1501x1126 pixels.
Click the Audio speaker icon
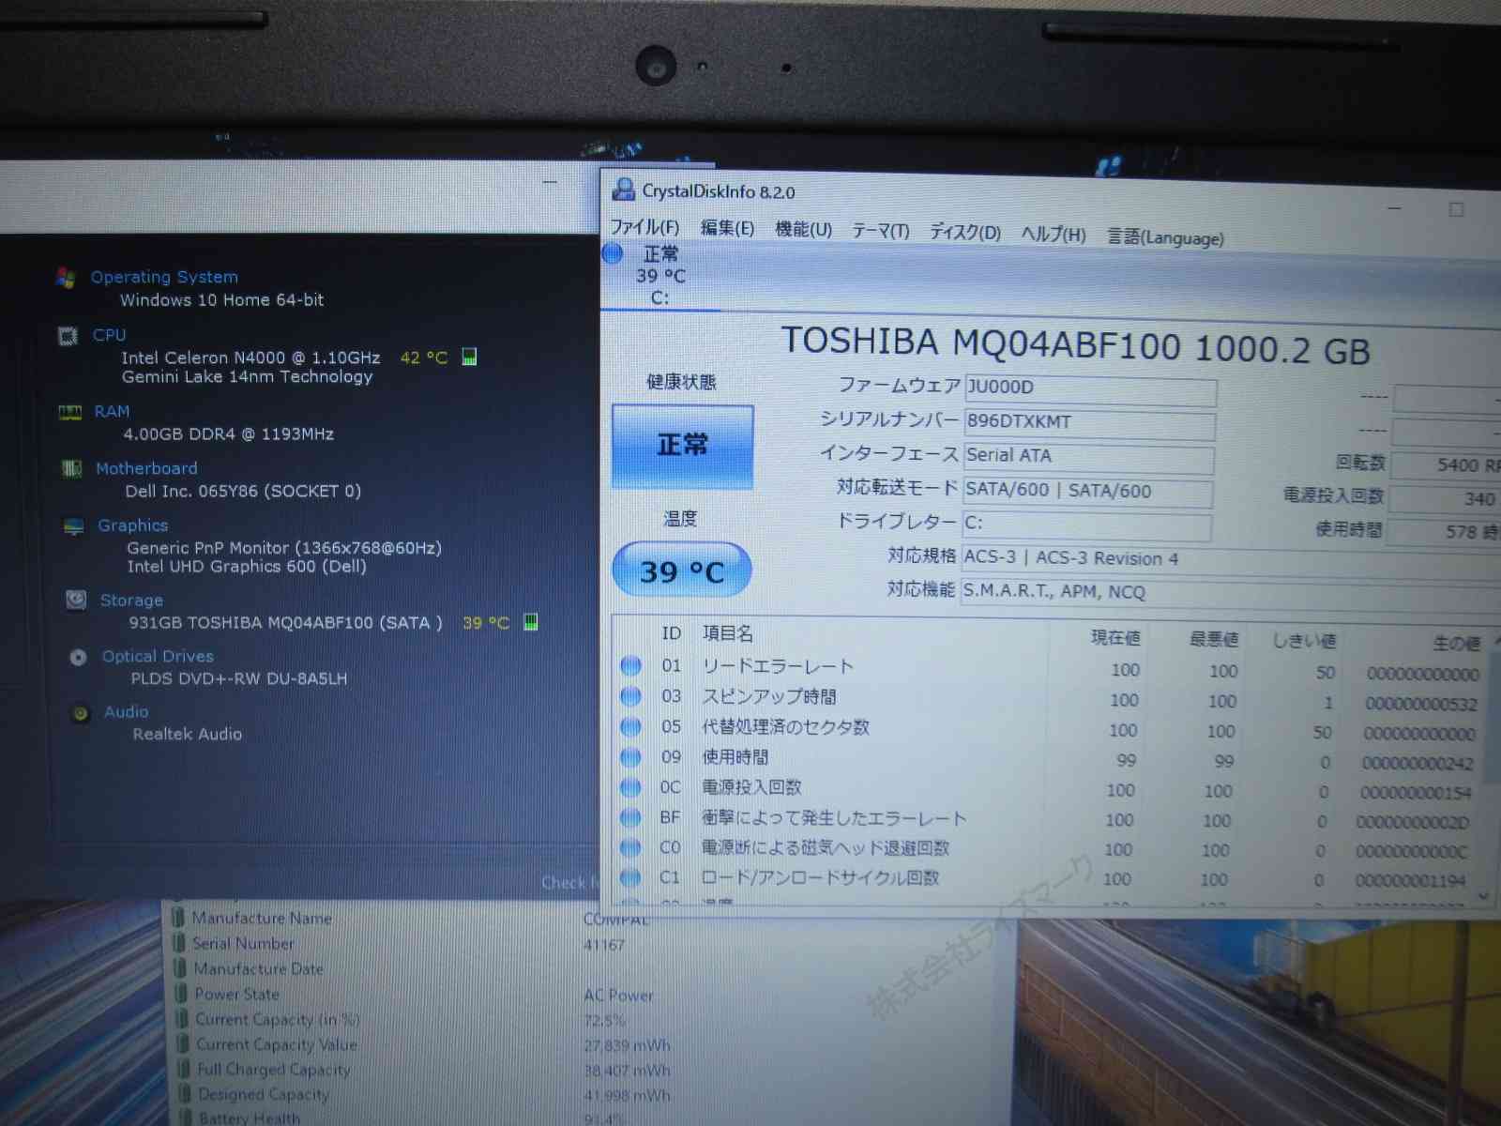pos(81,713)
